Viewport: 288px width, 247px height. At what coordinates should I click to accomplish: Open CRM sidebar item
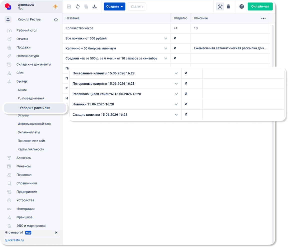click(20, 73)
